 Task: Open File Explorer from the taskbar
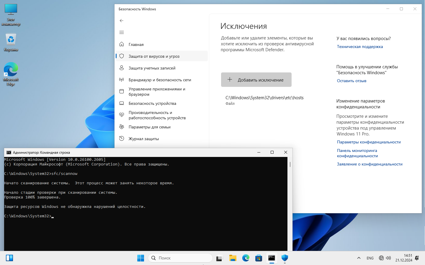[233, 258]
